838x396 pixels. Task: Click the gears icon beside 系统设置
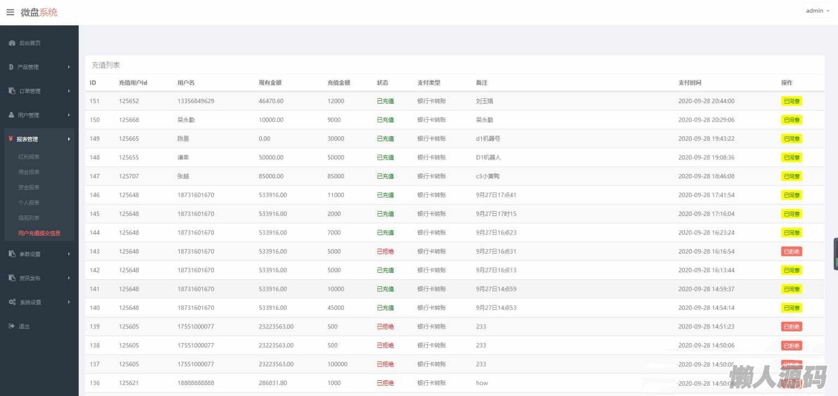coord(12,302)
